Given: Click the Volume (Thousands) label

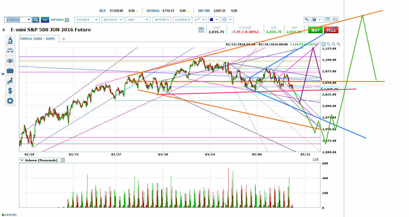Looking at the screenshot, I should point(41,160).
